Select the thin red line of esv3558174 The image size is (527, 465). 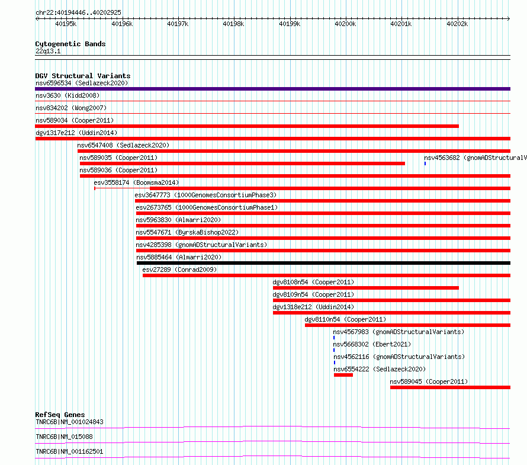[123, 188]
